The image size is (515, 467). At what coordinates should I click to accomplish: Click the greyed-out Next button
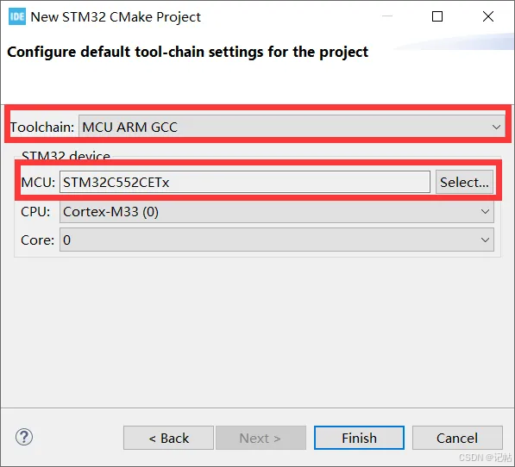pyautogui.click(x=261, y=438)
